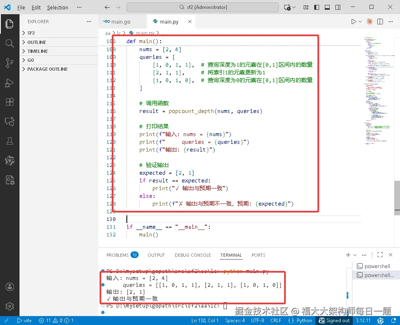Click Signed out status item
The height and width of the screenshot is (325, 400).
[x=335, y=321]
